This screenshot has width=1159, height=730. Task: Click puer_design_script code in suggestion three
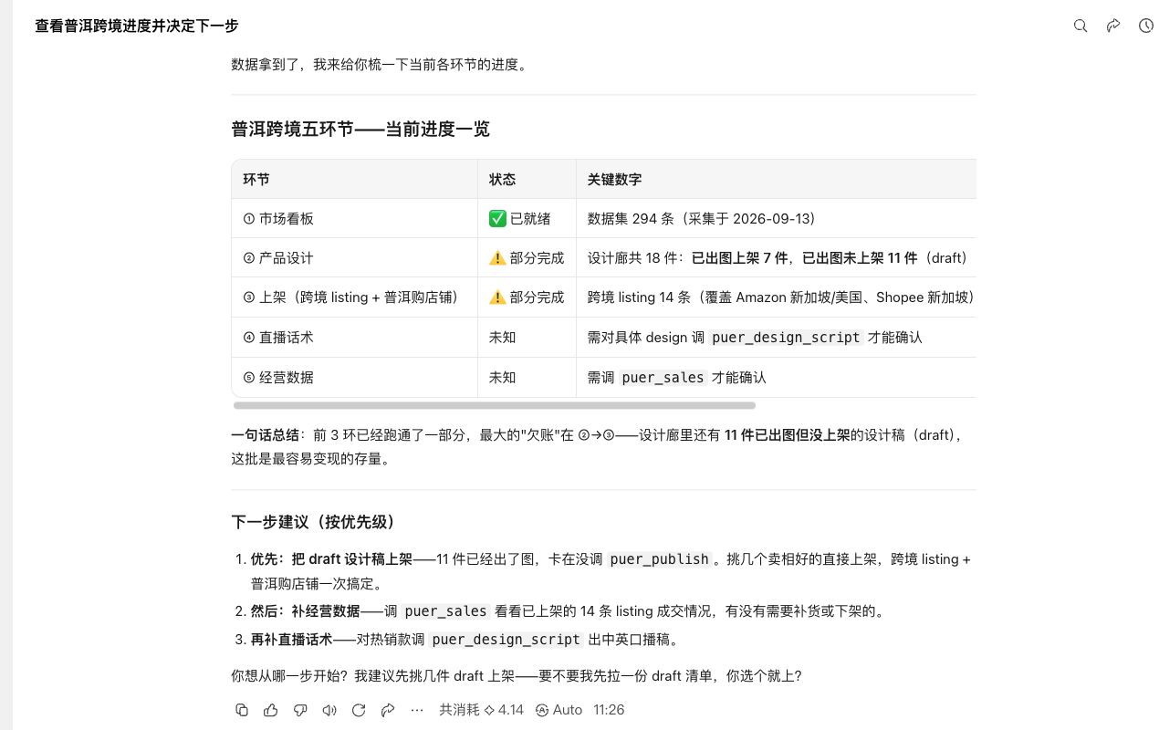click(506, 640)
